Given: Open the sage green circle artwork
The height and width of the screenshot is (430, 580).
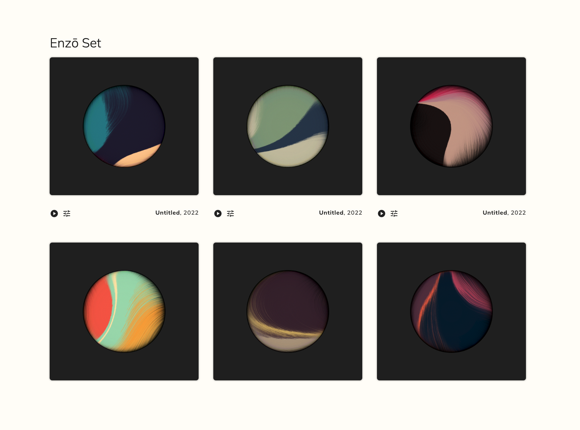Looking at the screenshot, I should (x=288, y=126).
